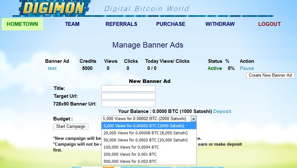The width and height of the screenshot is (297, 168).
Task: Click the 'Your Balance' text line
Action: point(165,111)
